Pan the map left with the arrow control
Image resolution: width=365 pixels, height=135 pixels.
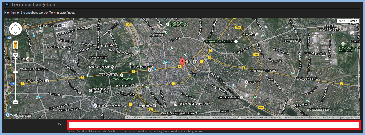(x=12, y=29)
